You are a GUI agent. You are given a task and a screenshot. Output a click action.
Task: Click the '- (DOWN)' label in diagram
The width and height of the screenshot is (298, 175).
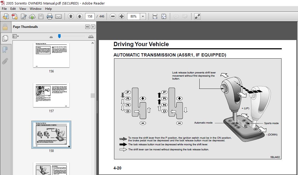click(272, 135)
